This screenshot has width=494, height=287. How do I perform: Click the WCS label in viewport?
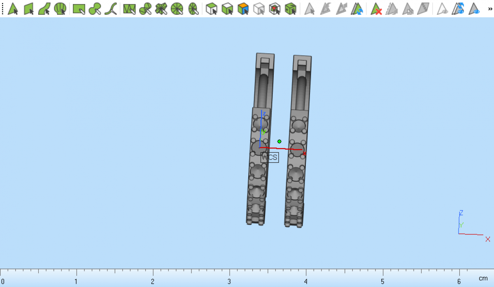tap(270, 157)
